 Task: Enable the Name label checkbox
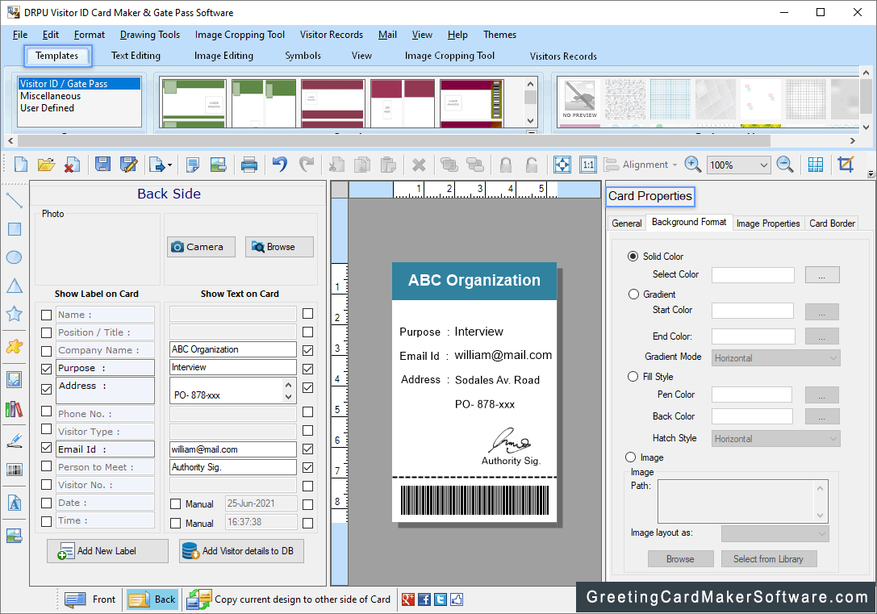click(x=47, y=315)
